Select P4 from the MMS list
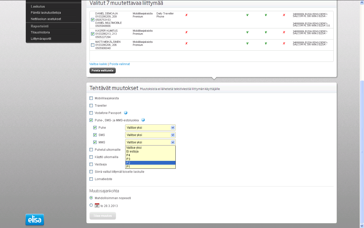This screenshot has height=228, width=364. click(150, 155)
